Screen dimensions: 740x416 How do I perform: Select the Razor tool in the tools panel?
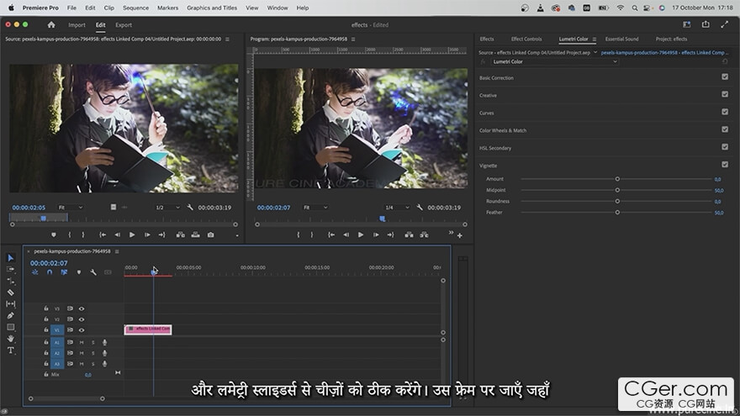11,292
